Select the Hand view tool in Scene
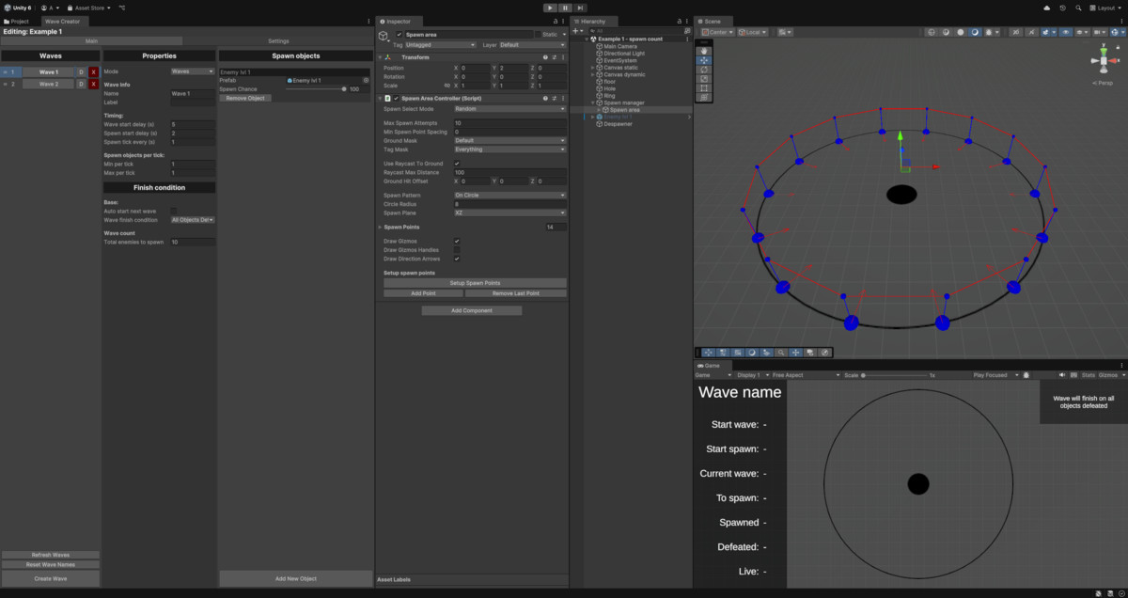 click(705, 51)
